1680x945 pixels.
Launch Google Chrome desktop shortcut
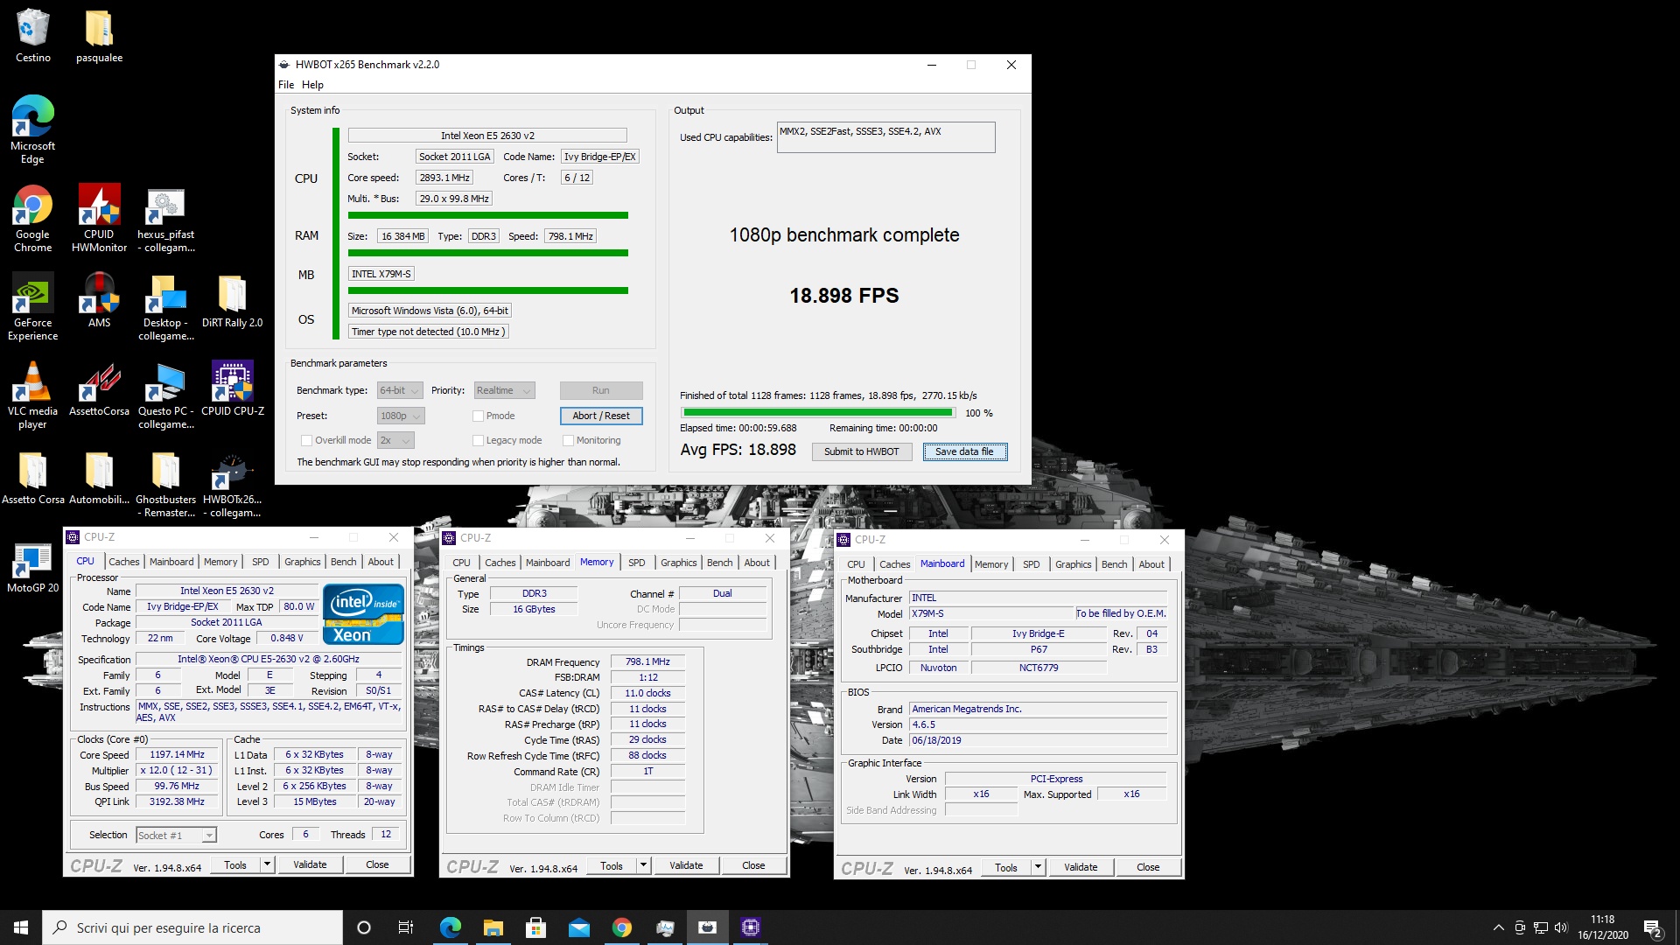click(x=32, y=218)
